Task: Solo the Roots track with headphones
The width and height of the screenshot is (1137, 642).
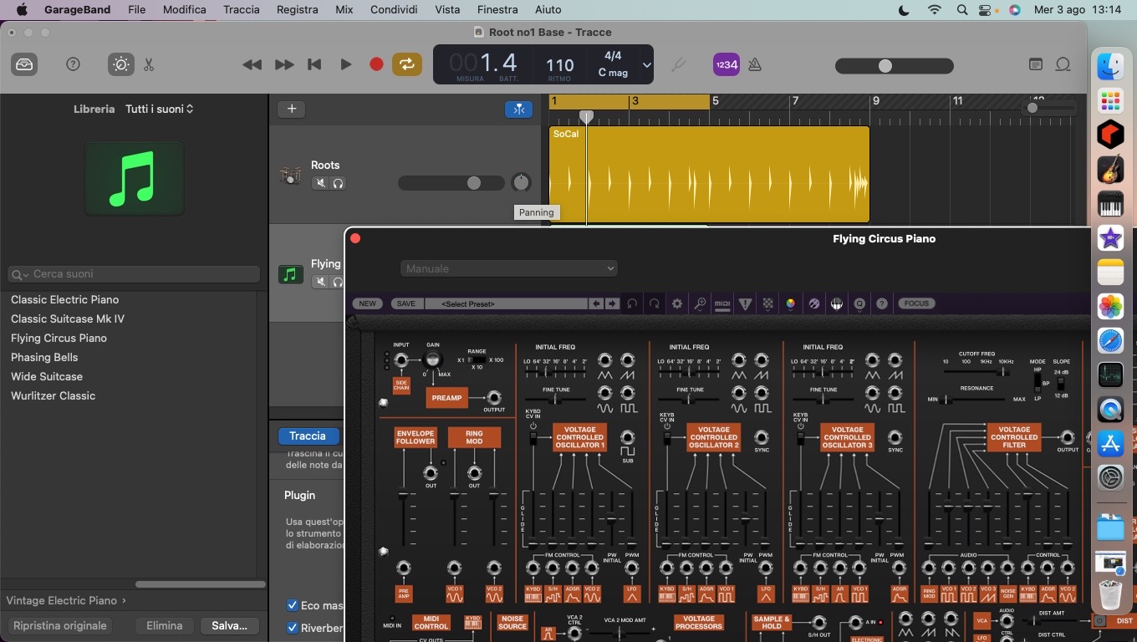Action: pos(338,183)
